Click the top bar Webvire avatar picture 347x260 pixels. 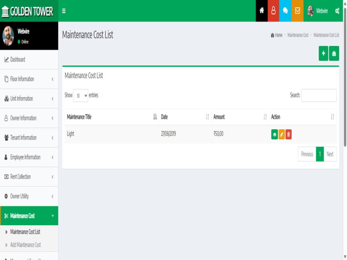311,11
